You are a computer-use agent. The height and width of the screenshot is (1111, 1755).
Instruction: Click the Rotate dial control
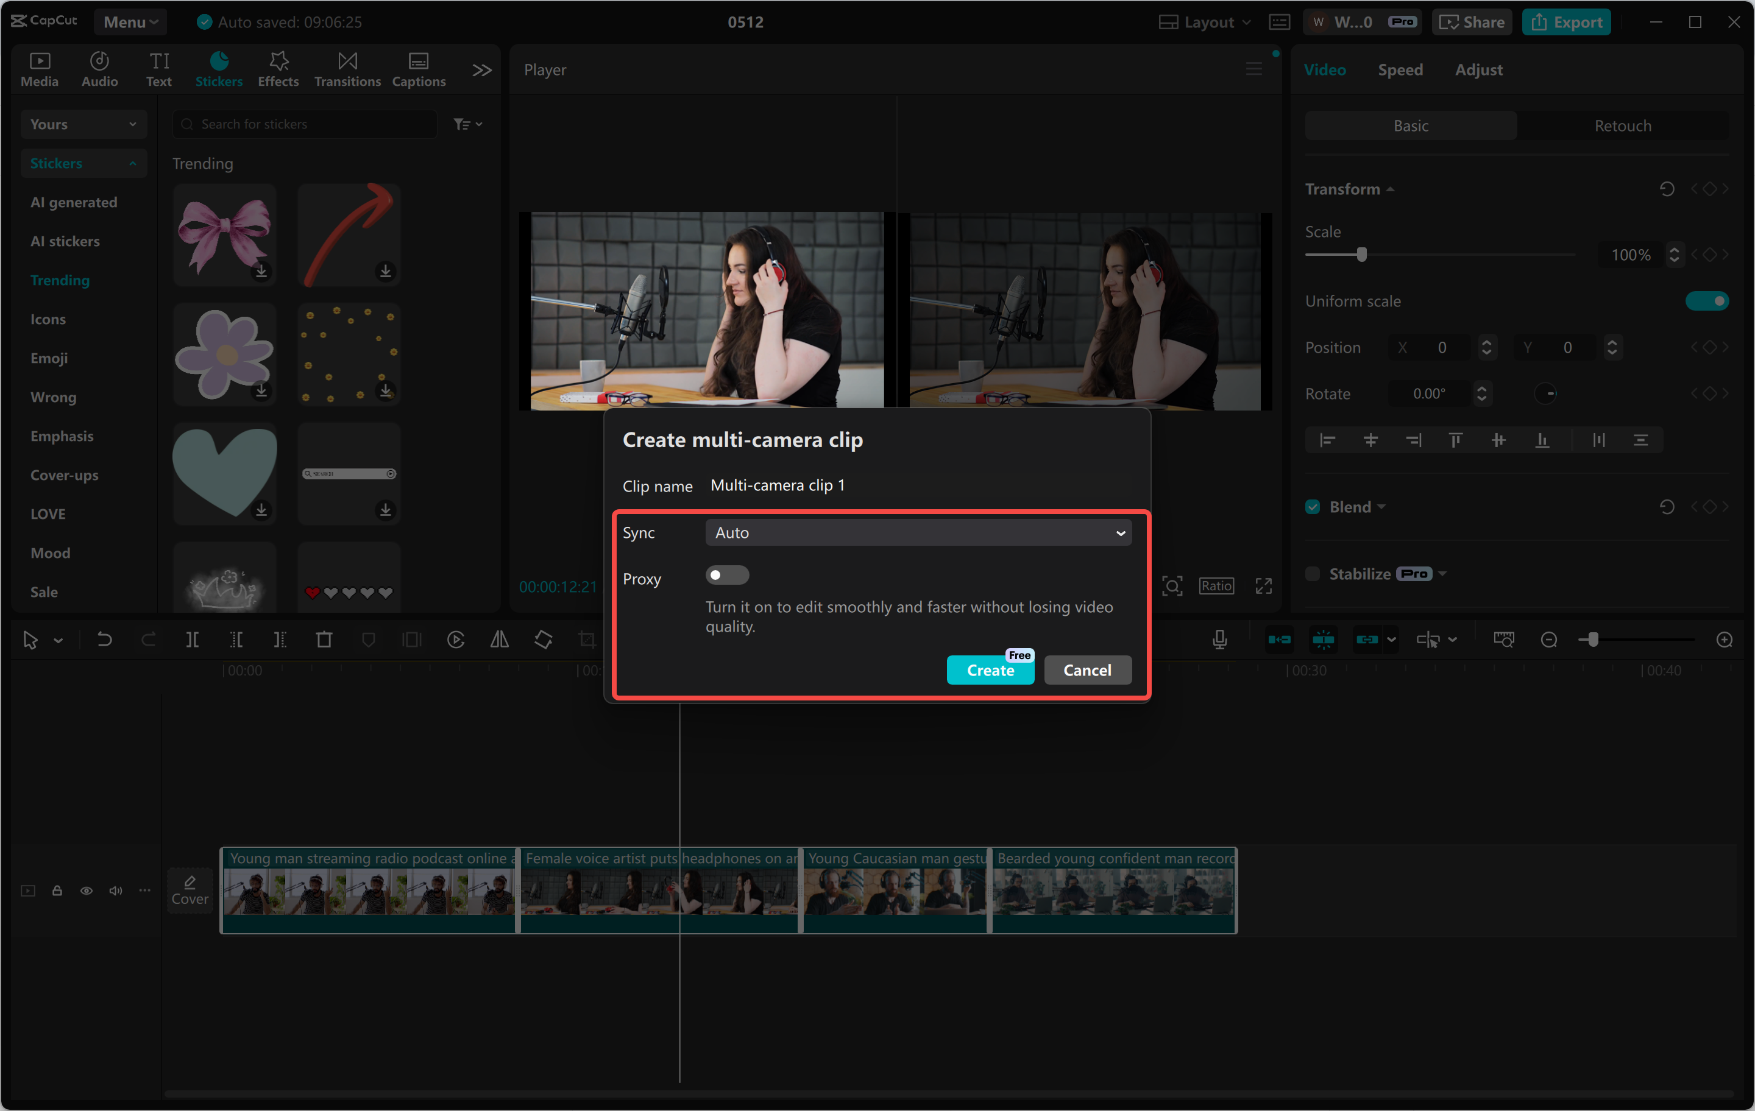[x=1545, y=393]
